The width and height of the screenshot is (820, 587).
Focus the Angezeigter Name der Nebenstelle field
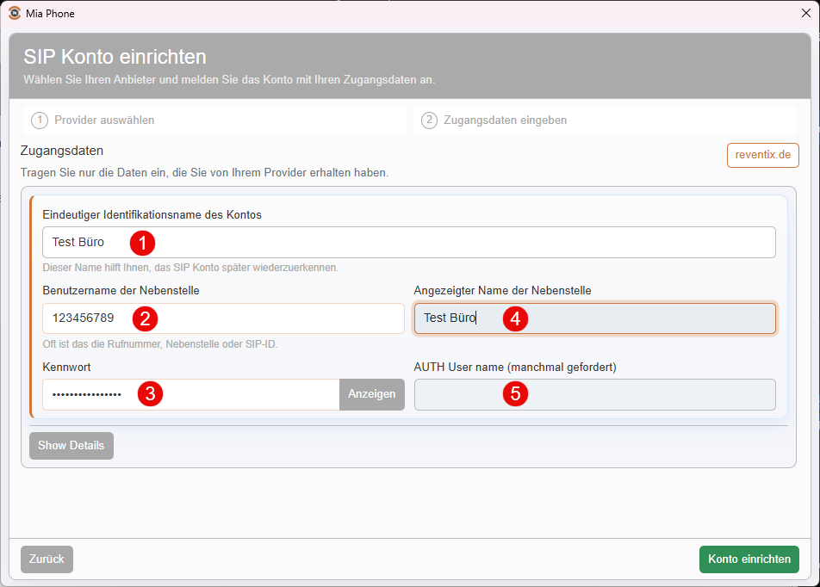tap(594, 318)
